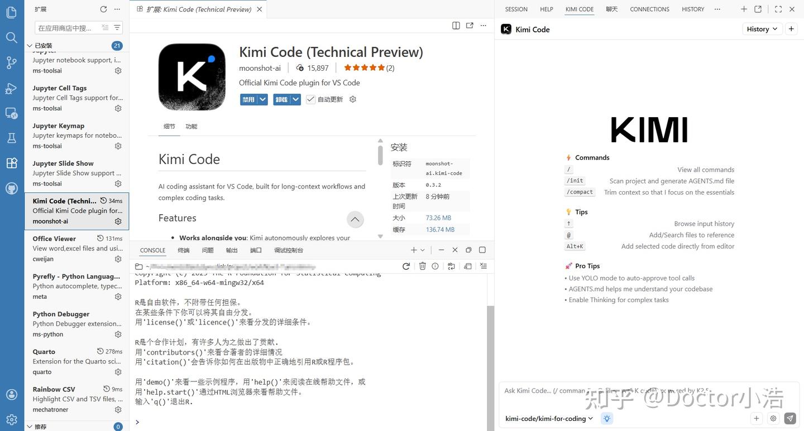Open the Run and Debug view

pos(11,88)
